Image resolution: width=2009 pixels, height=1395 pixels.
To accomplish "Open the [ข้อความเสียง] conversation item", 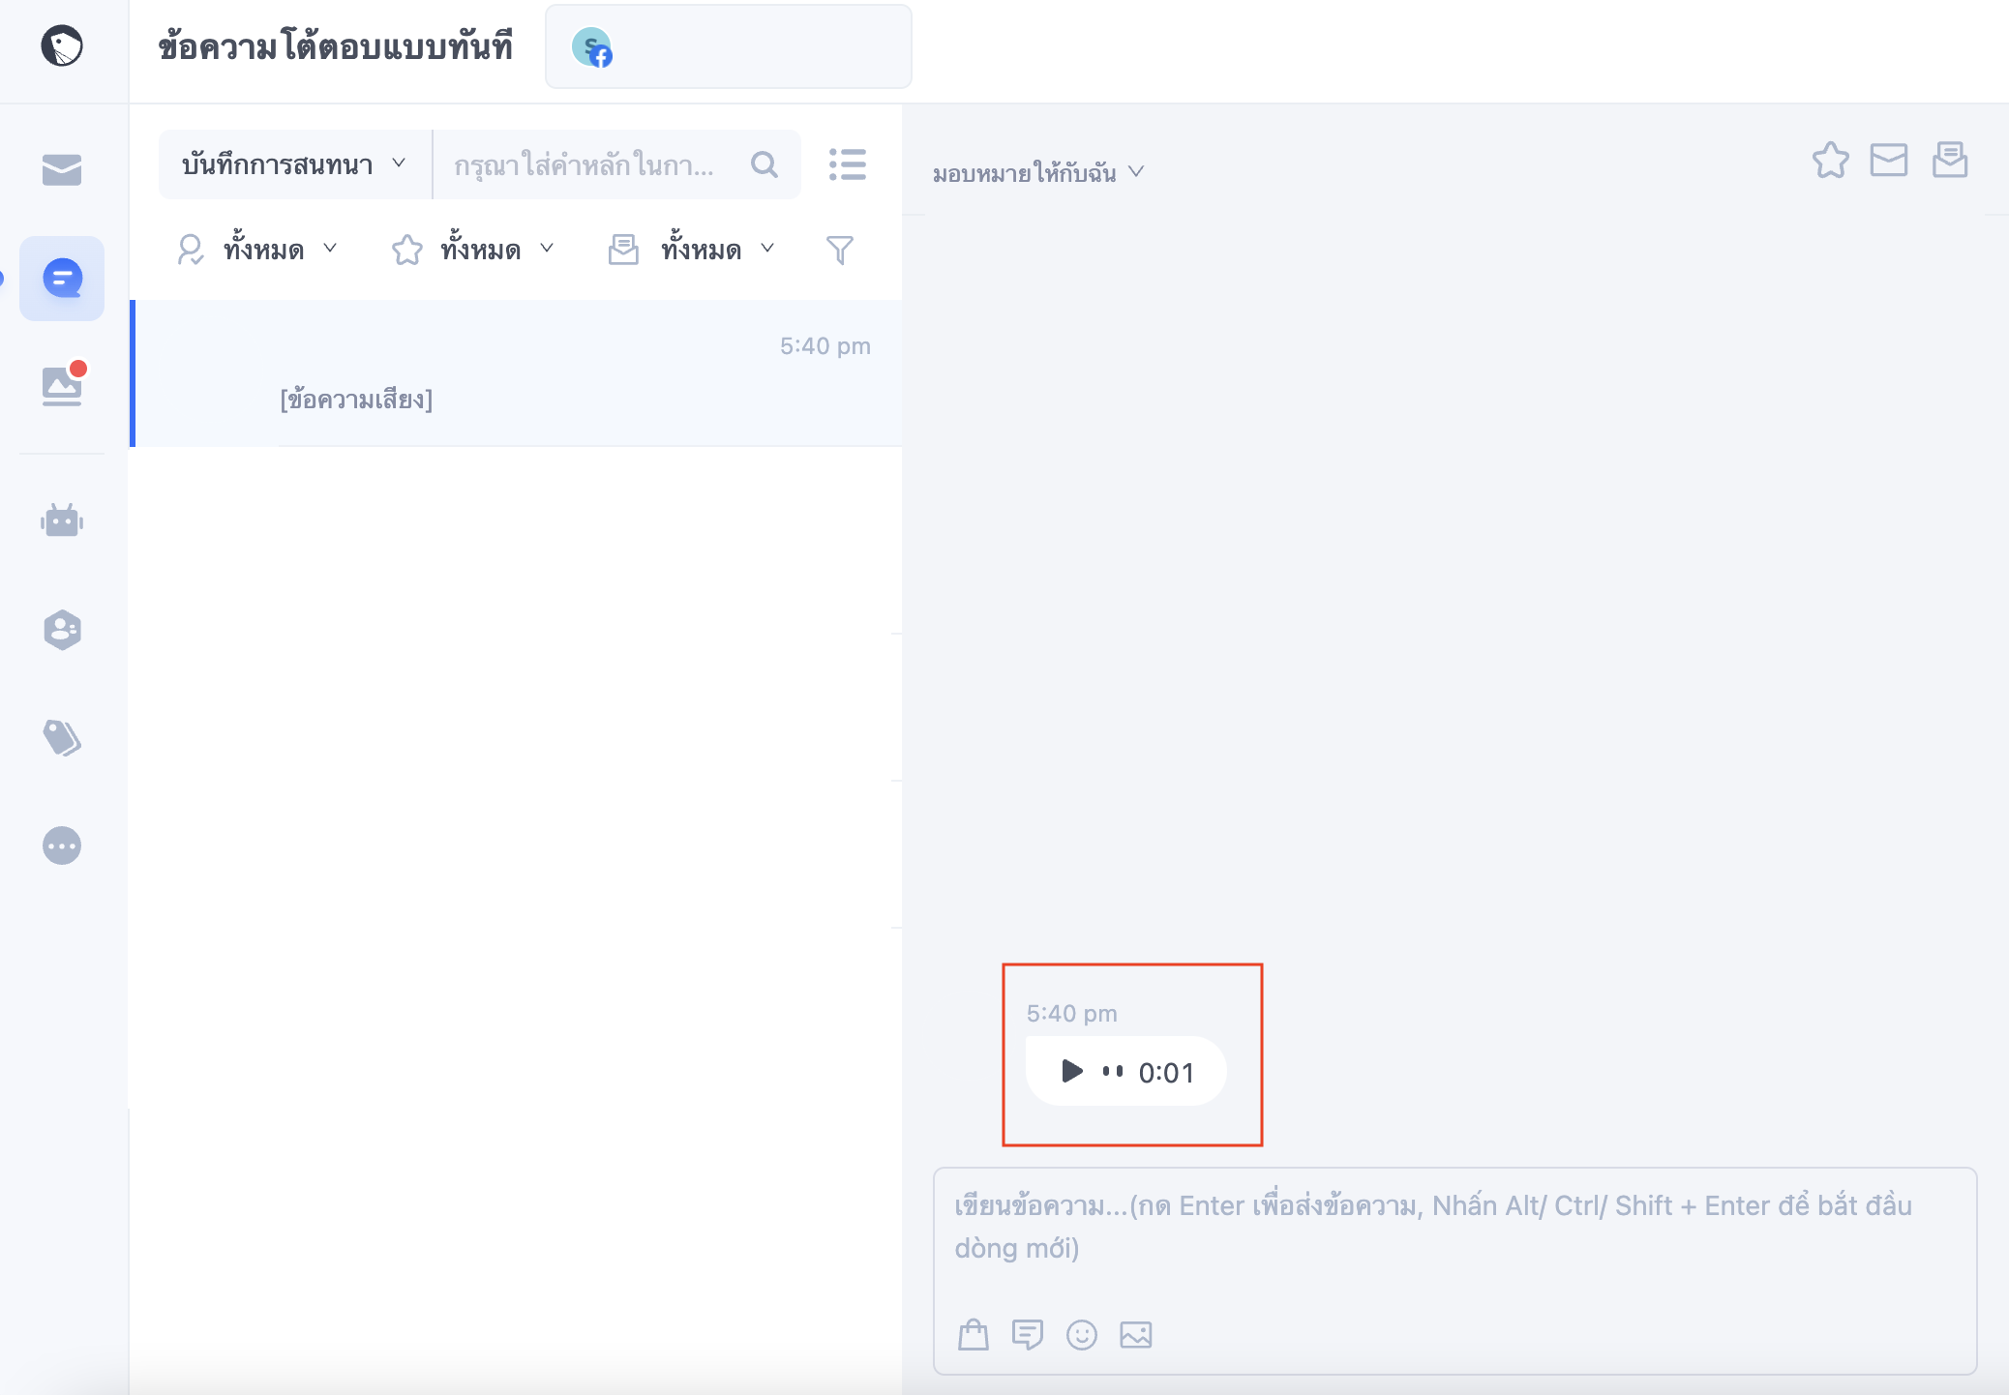I will tap(517, 373).
